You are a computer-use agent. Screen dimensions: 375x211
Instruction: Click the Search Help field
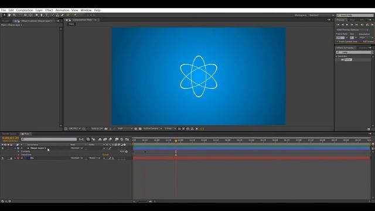tap(354, 15)
